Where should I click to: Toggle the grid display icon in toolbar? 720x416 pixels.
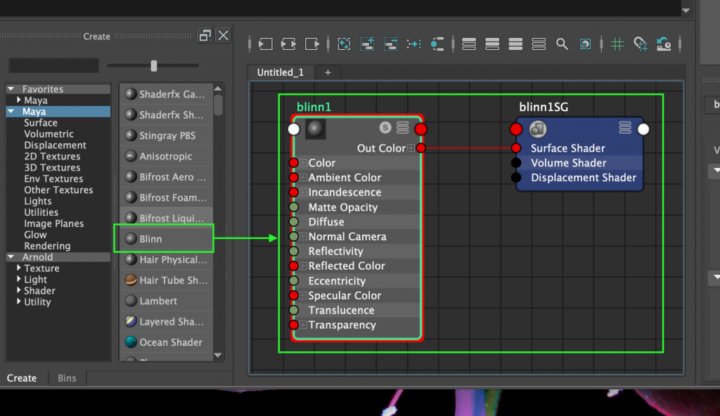click(x=617, y=44)
